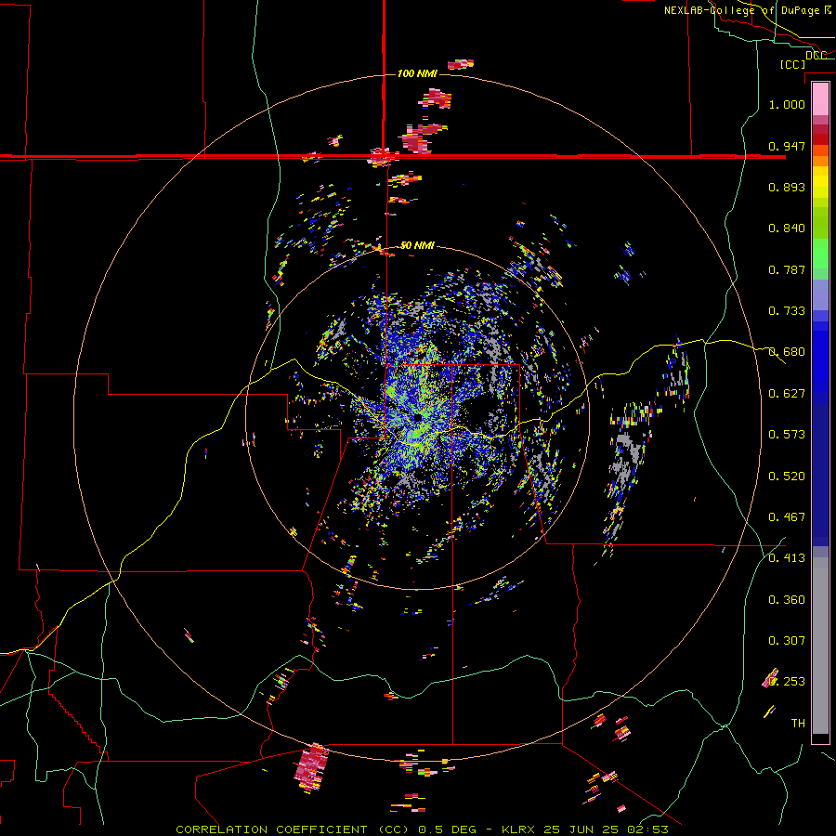Click the KLRX radar site center point
Image resolution: width=836 pixels, height=836 pixels.
(417, 418)
